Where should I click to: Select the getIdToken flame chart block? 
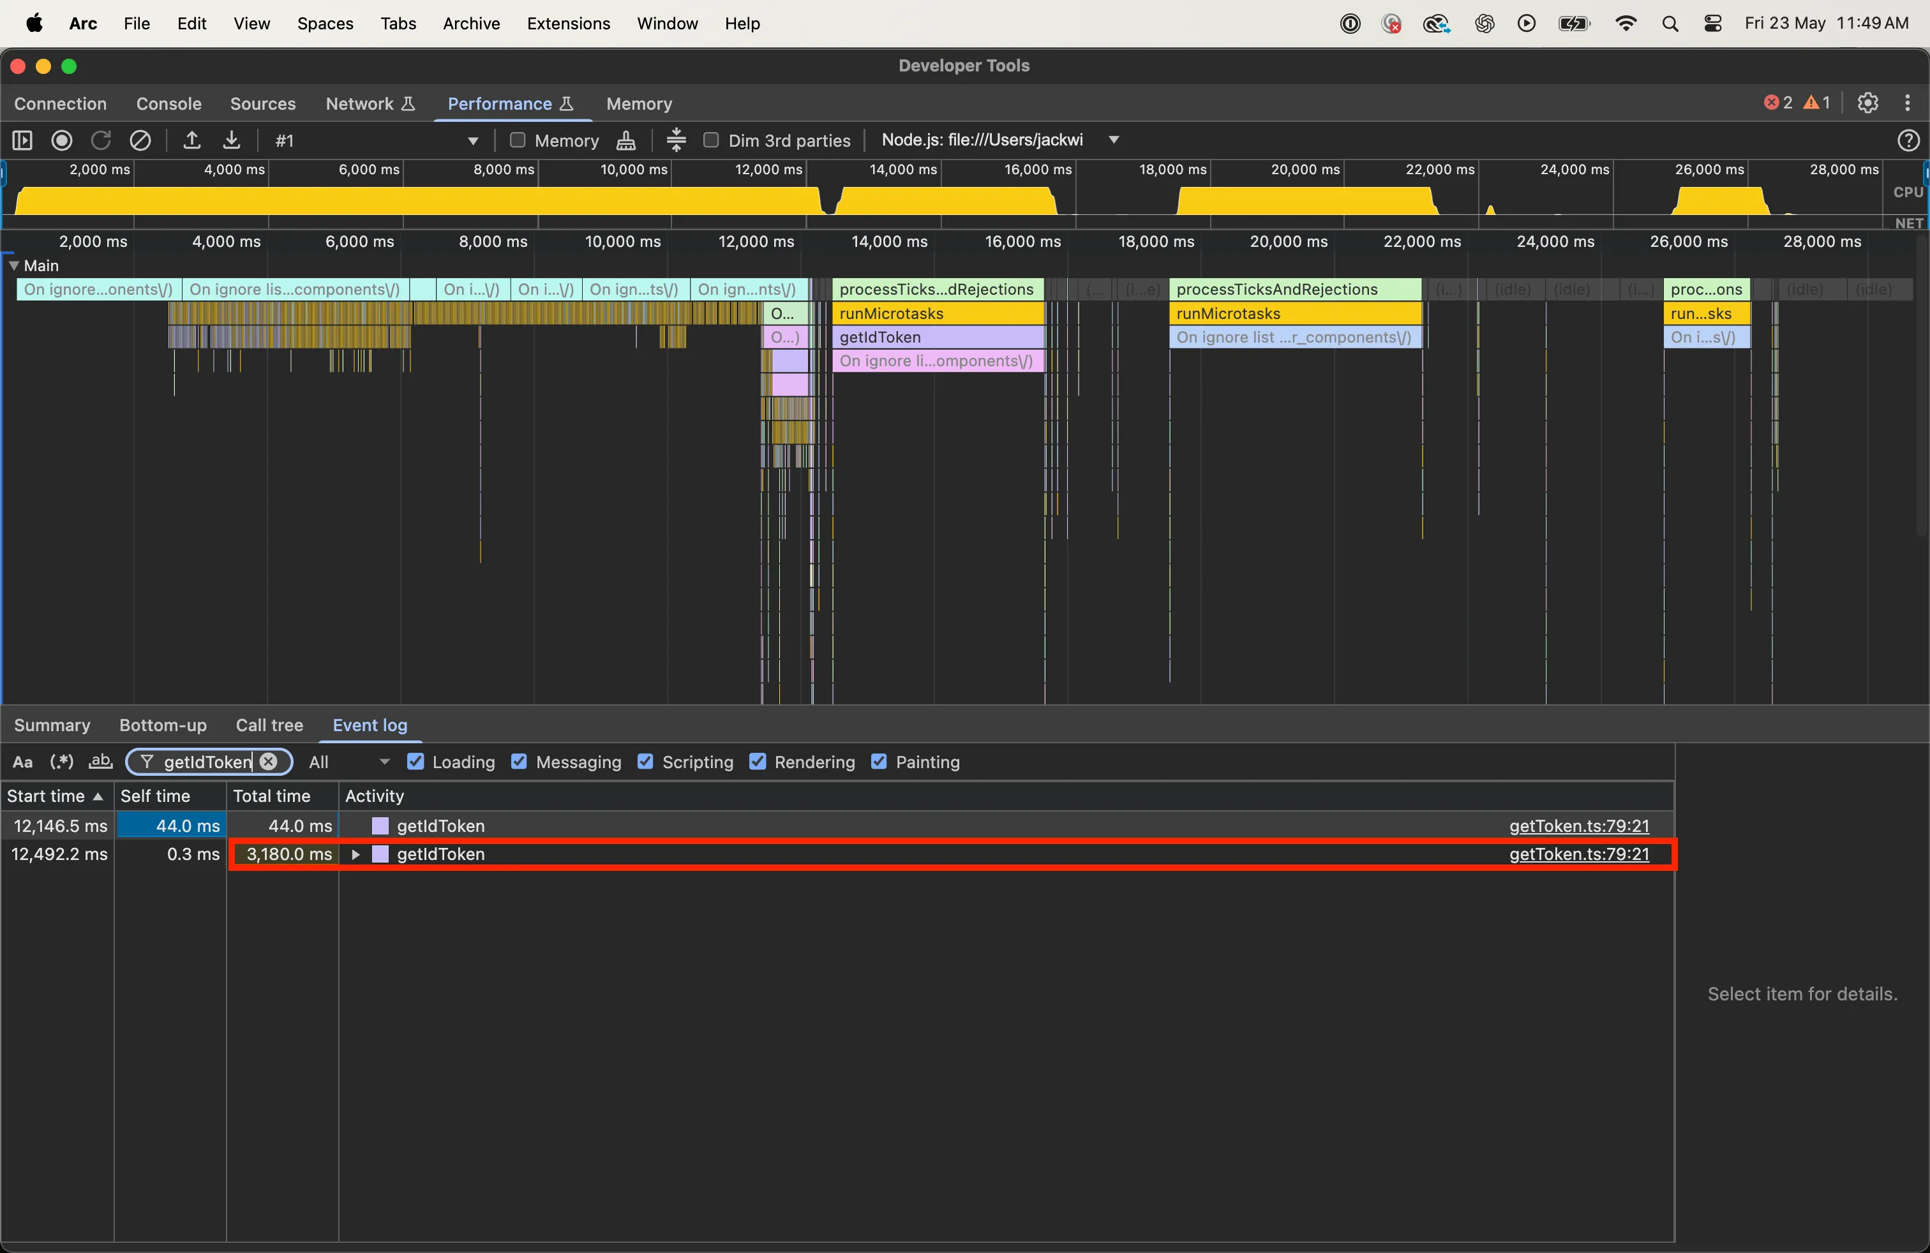pos(938,337)
